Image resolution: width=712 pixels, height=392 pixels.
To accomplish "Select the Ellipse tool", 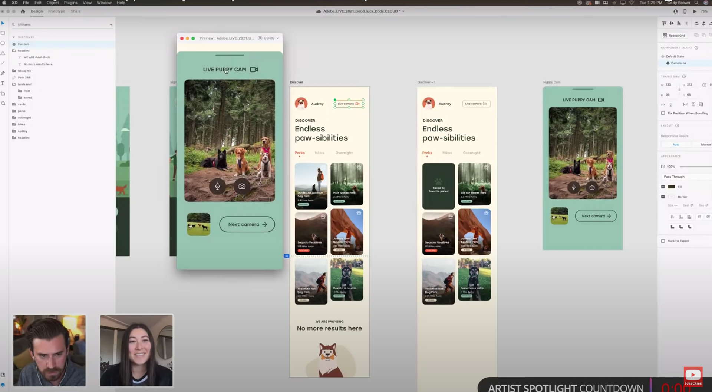I will pyautogui.click(x=3, y=43).
